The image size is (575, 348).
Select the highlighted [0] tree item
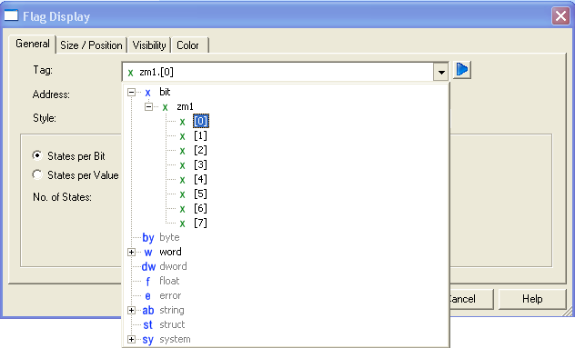200,121
